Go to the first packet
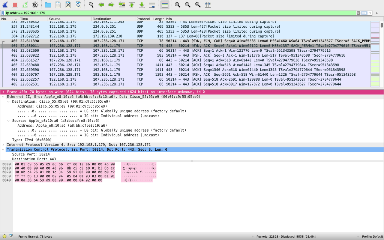Screen dimensions: 384x240 coord(131,5)
